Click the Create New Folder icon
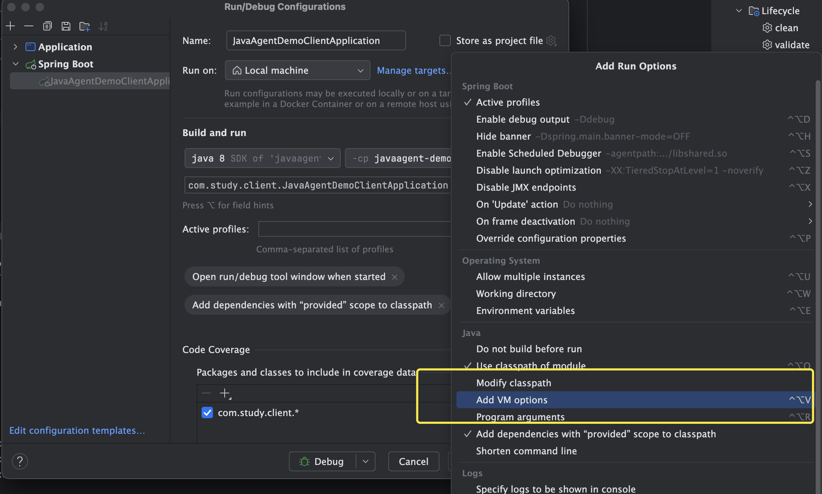Image resolution: width=822 pixels, height=494 pixels. click(84, 26)
